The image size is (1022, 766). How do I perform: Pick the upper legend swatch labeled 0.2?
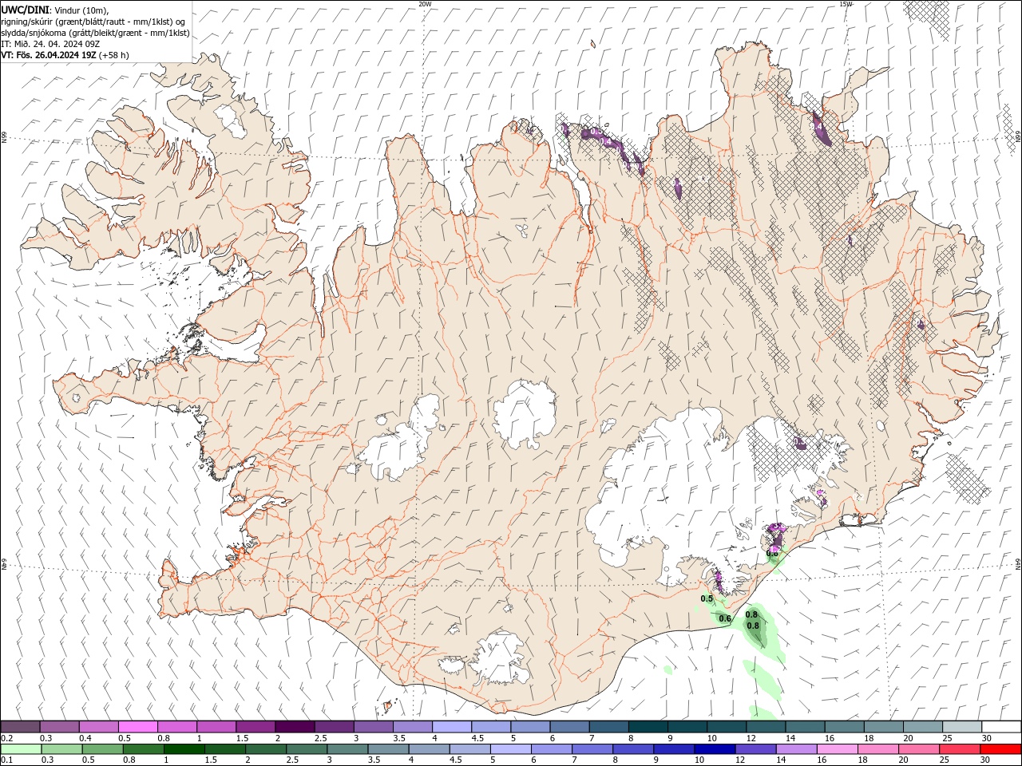click(20, 727)
